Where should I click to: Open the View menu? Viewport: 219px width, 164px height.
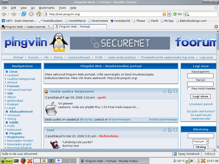(24, 8)
